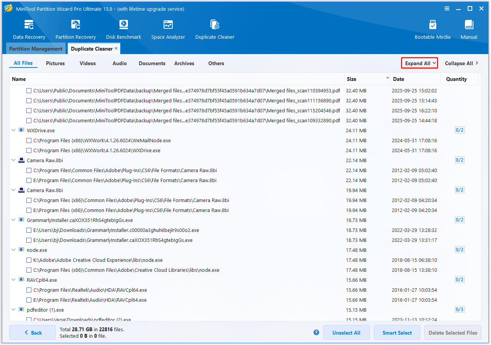
Task: Tick E:\Program Files\Realtek RAVCpl64.exe checkbox
Action: coord(29,300)
